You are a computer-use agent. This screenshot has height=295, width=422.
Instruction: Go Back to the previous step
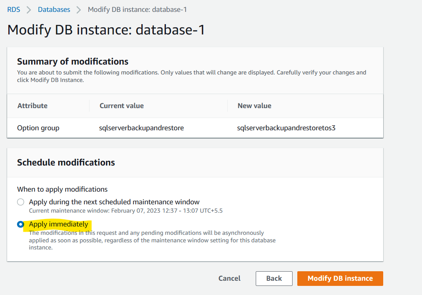click(x=274, y=278)
